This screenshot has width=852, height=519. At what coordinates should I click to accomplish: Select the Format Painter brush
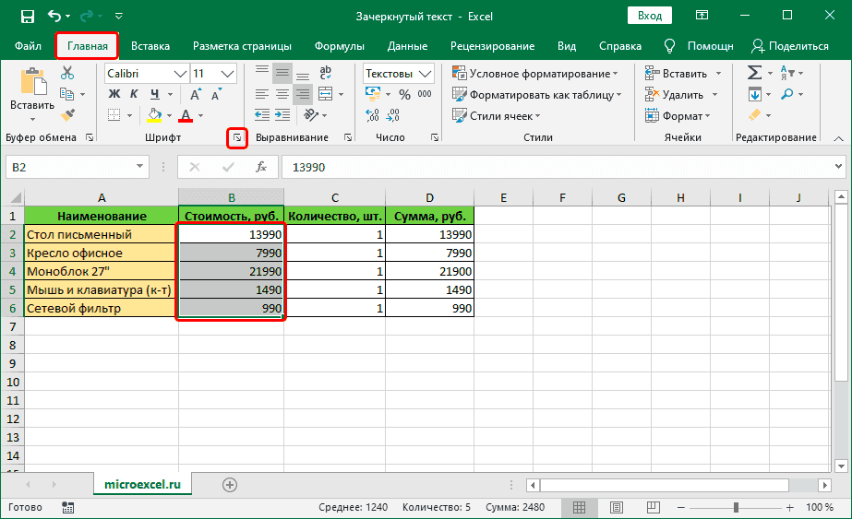click(67, 113)
